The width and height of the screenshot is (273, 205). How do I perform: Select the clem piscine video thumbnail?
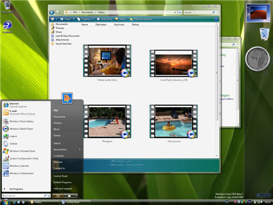point(173,121)
